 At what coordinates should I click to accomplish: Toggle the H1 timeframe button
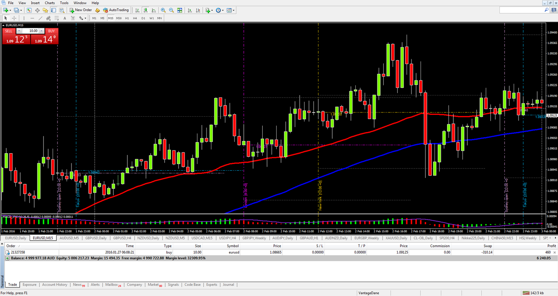click(127, 18)
